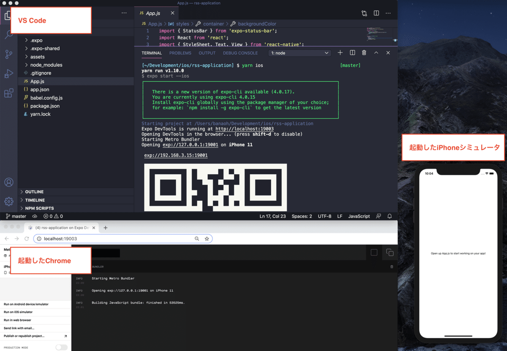This screenshot has height=351, width=507.
Task: Select the rss-application Chrome tab
Action: click(61, 228)
